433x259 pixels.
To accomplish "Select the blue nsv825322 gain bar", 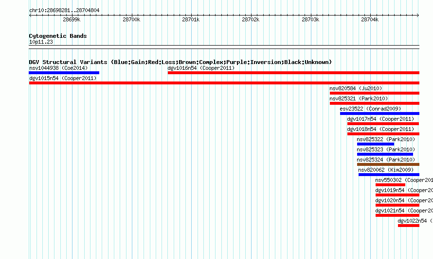I will [376, 144].
